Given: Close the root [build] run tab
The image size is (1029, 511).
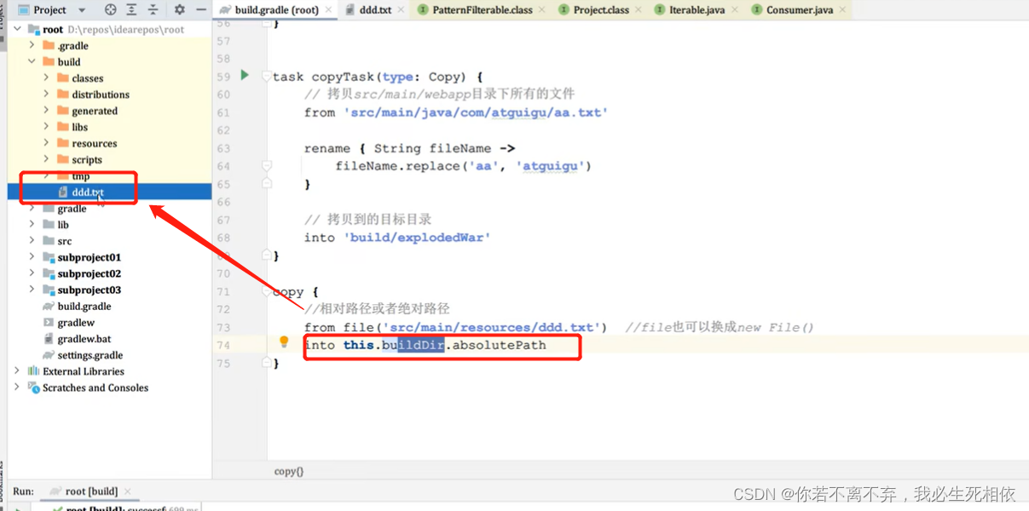Looking at the screenshot, I should [128, 491].
